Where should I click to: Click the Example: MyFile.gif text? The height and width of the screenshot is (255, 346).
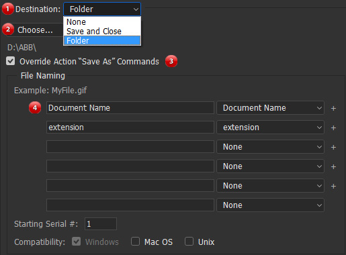pyautogui.click(x=50, y=91)
